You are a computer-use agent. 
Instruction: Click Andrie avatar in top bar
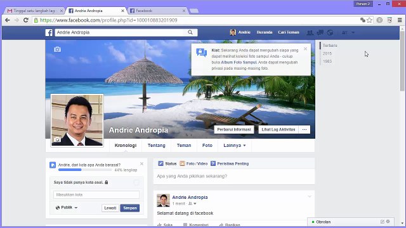pos(233,32)
